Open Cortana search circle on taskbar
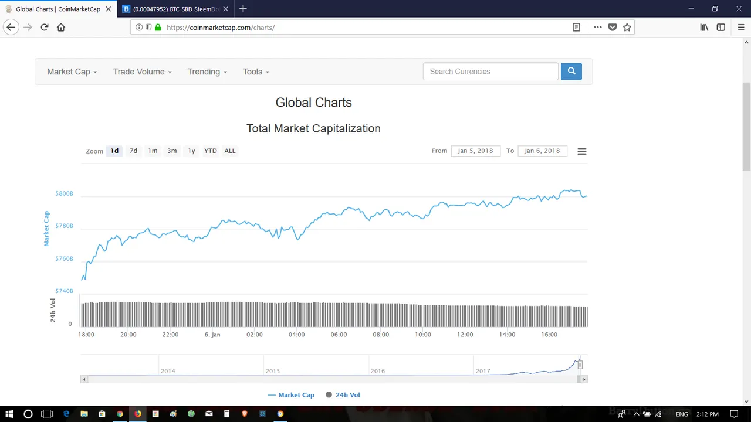Image resolution: width=751 pixels, height=422 pixels. point(28,414)
